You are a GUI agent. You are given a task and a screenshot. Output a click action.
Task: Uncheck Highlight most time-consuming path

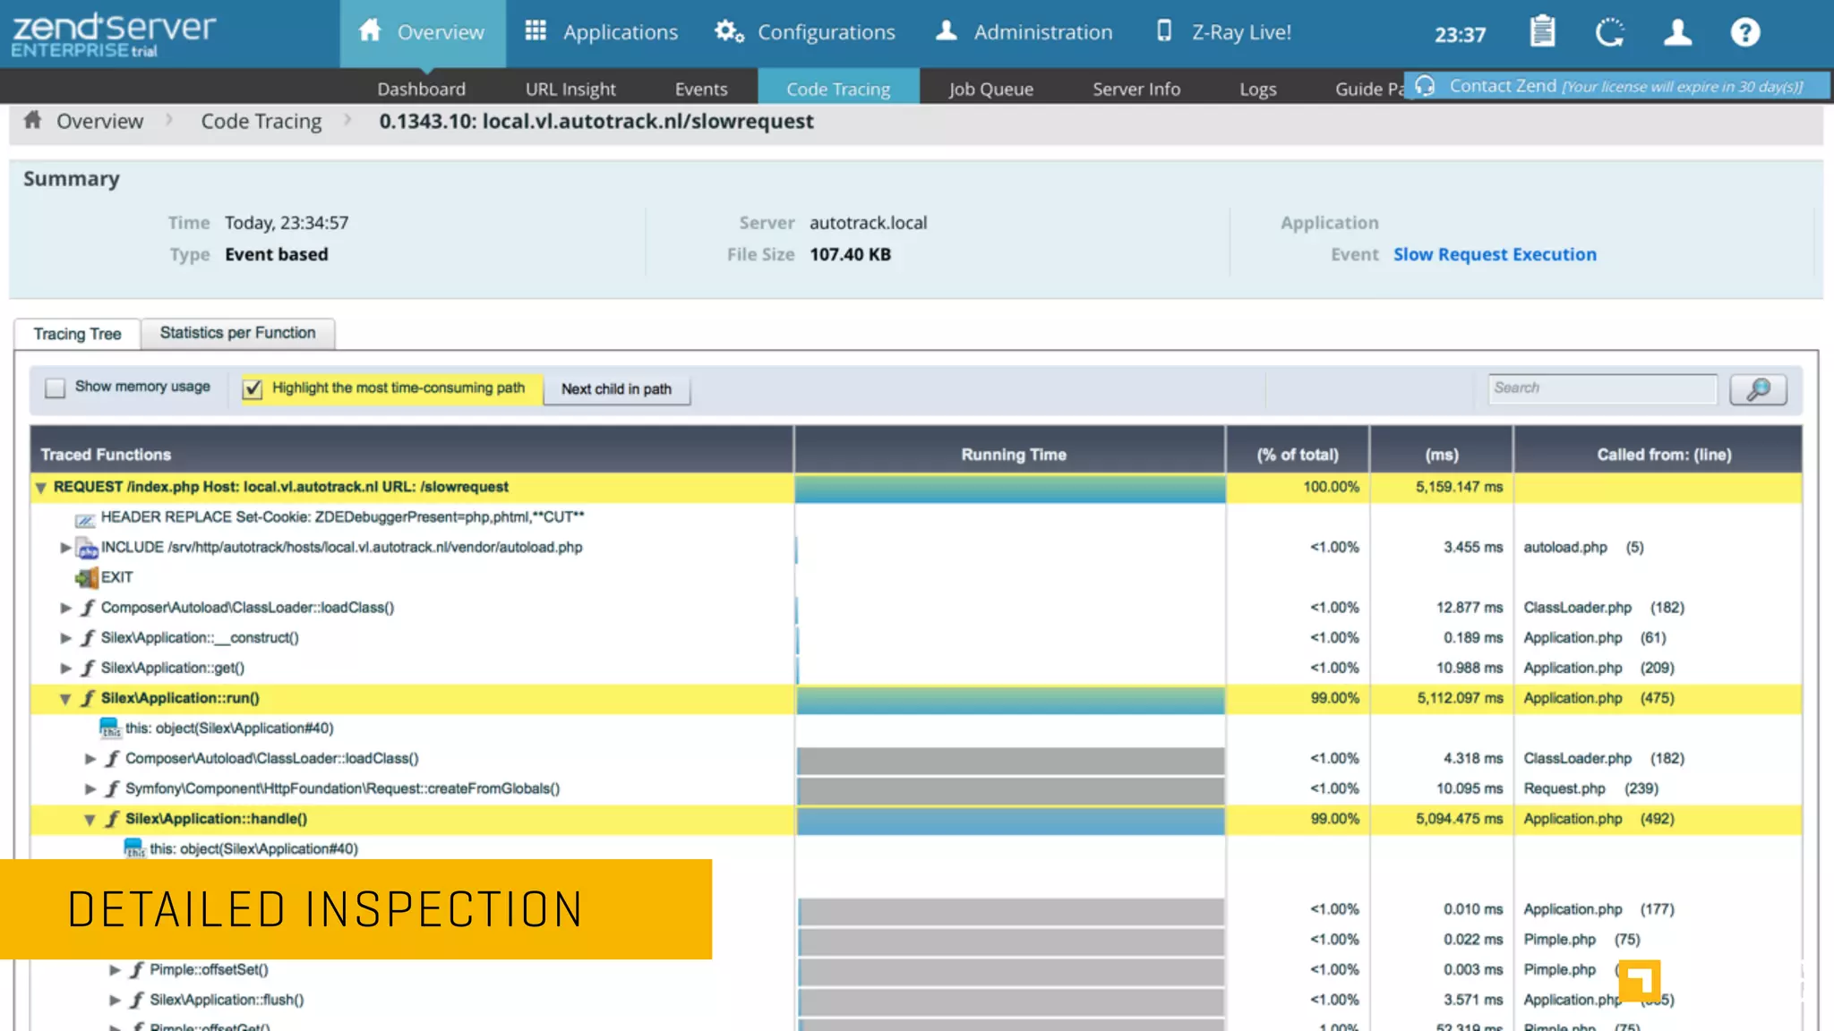coord(253,388)
